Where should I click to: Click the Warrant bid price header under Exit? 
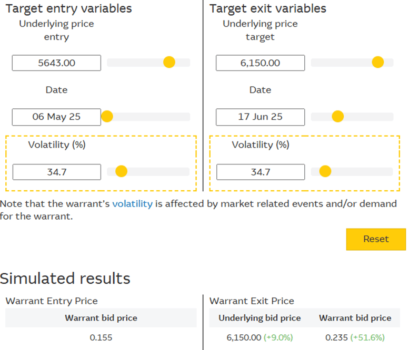[x=355, y=318]
